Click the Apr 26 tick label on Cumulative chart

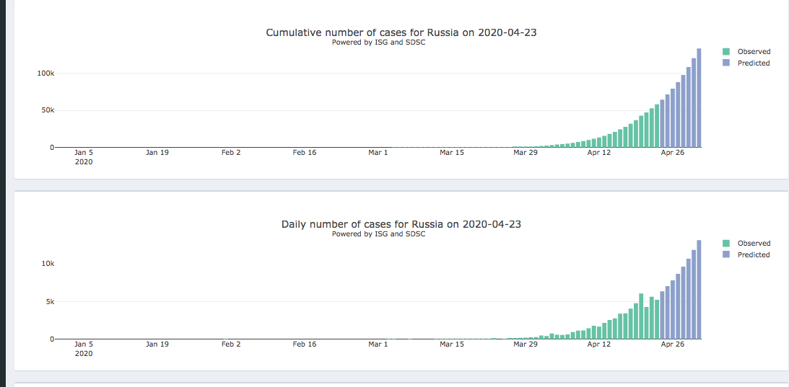pos(673,153)
